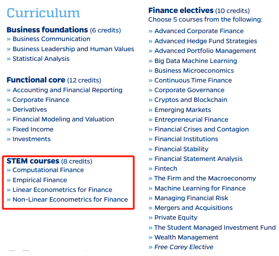Click chevron bullet before Empirical Finance
Viewport: 279px width, 256px height.
[9, 180]
